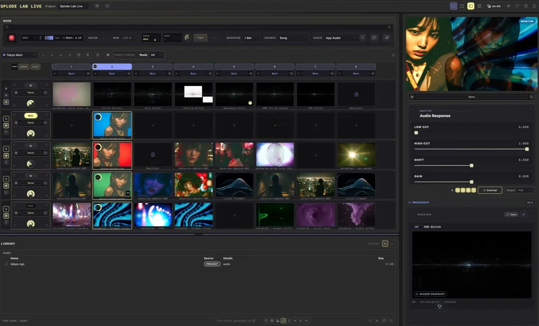Image resolution: width=539 pixels, height=326 pixels.
Task: Click the eye icon in top bar
Action: (509, 6)
